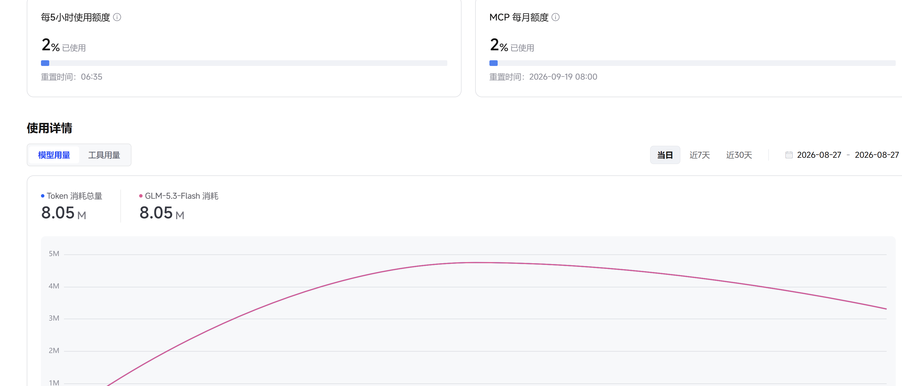Click the 8.05 M value under GLM-5.3-Flash 消耗

tap(162, 213)
